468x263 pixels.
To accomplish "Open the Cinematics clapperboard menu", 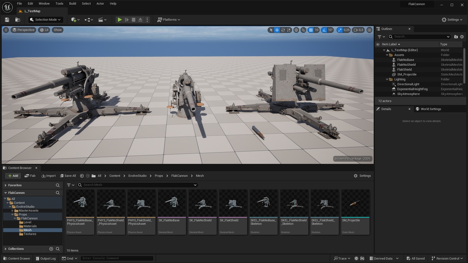I will pyautogui.click(x=102, y=20).
